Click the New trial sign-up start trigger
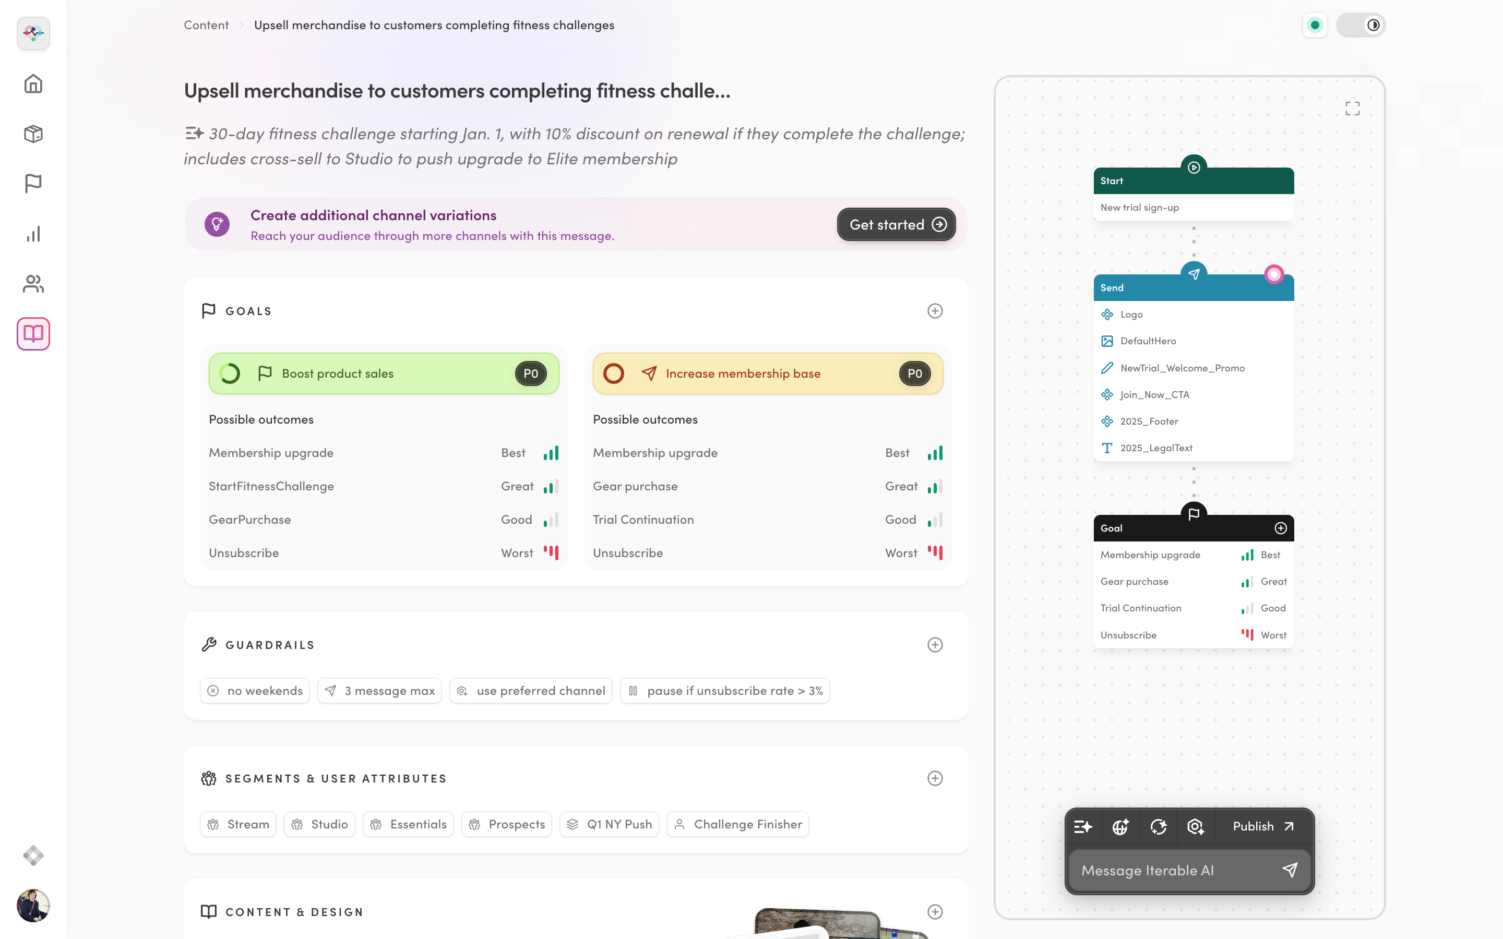Viewport: 1503px width, 939px height. pos(1194,208)
